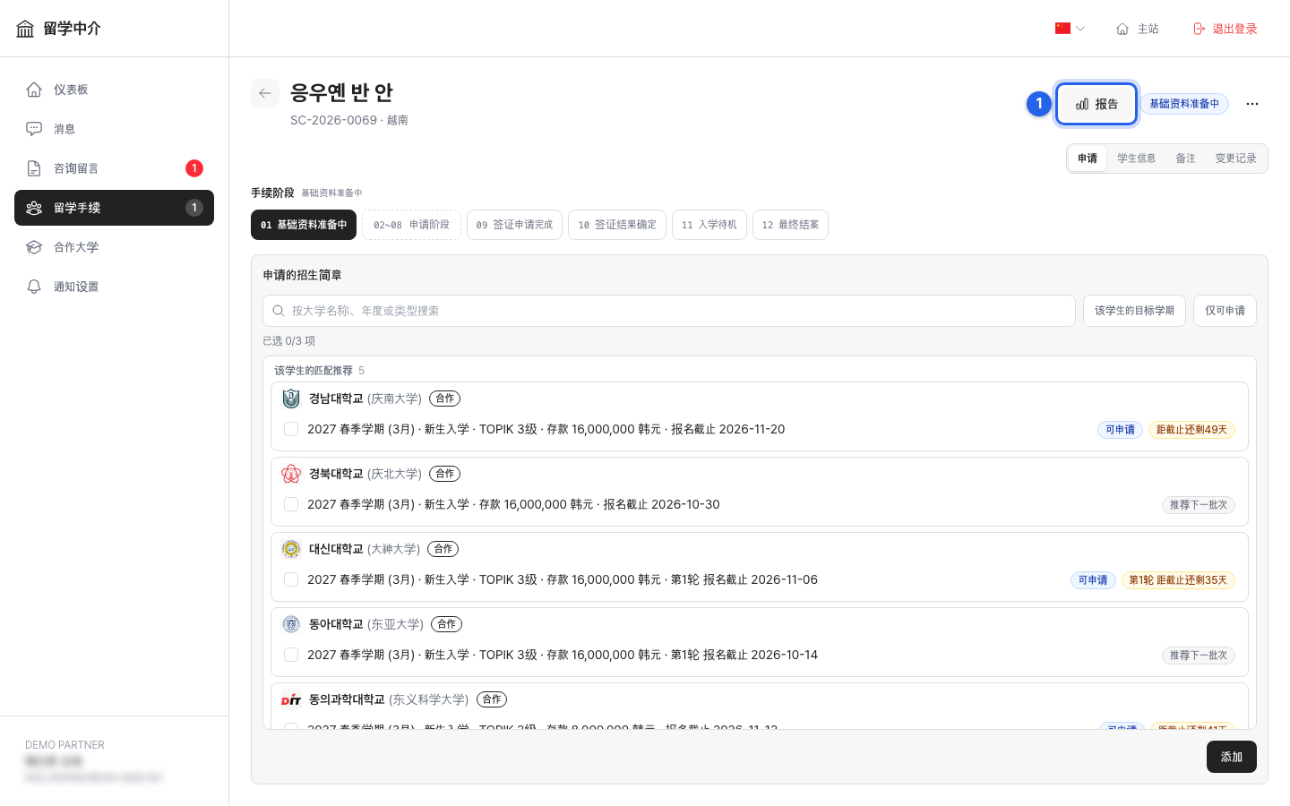Click the red badge on 咨询留言
Screen dimensions: 1290x806
click(194, 168)
